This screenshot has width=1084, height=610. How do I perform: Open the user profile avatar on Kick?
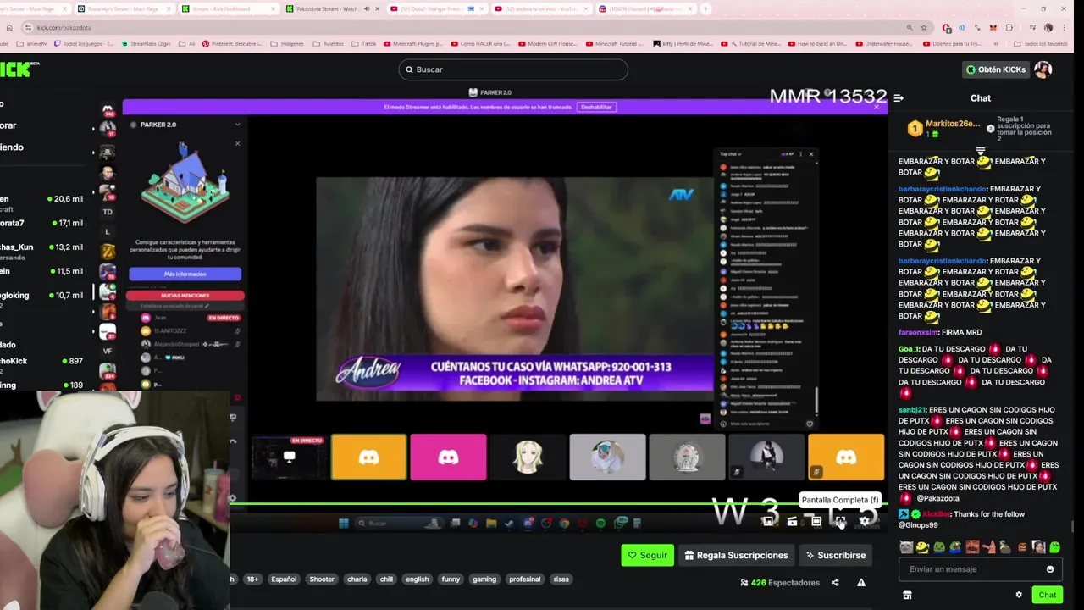1043,69
